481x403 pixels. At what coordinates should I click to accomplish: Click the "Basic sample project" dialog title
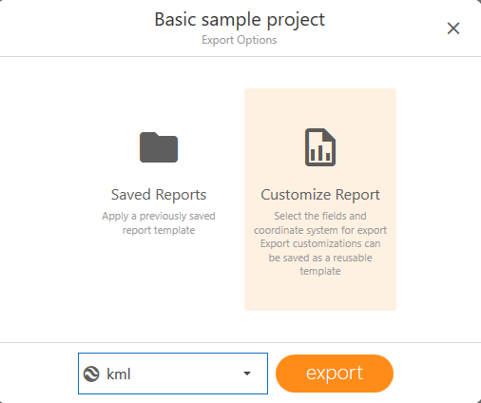coord(240,20)
